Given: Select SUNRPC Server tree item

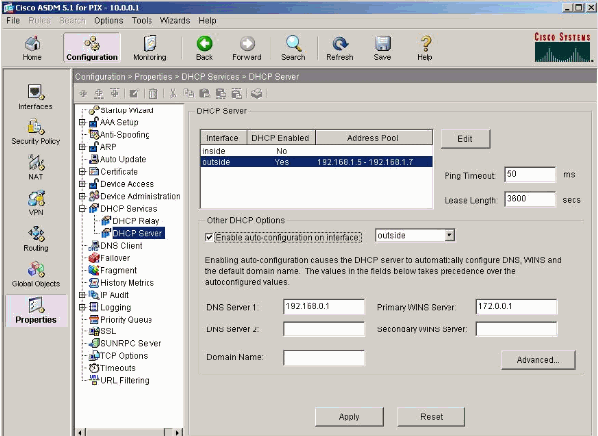Looking at the screenshot, I should pos(131,343).
